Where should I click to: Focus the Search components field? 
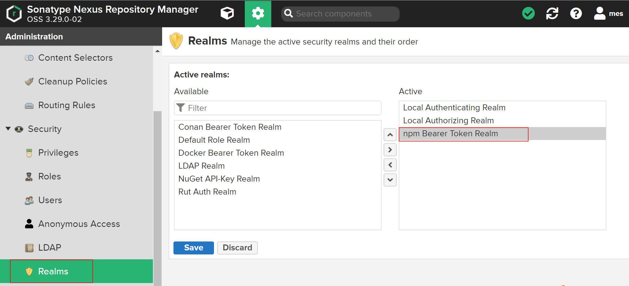point(340,14)
